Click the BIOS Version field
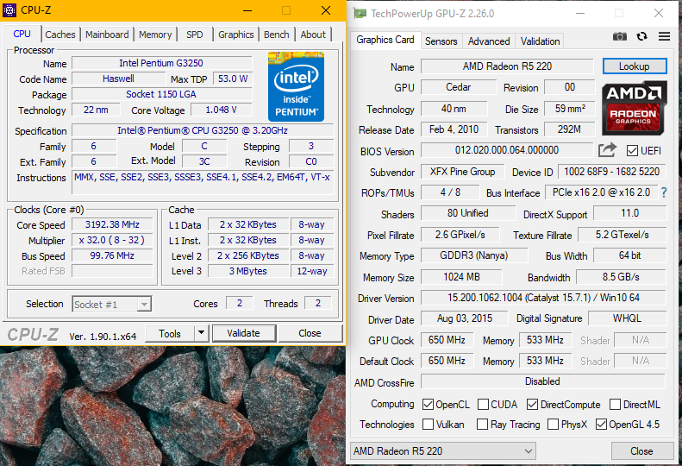Image resolution: width=682 pixels, height=466 pixels. pyautogui.click(x=506, y=151)
